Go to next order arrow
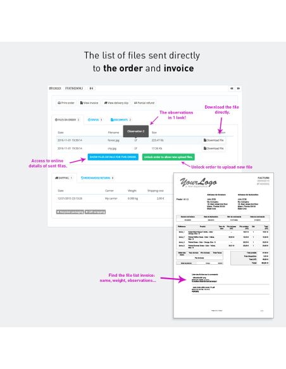The height and width of the screenshot is (369, 286). 239,88
